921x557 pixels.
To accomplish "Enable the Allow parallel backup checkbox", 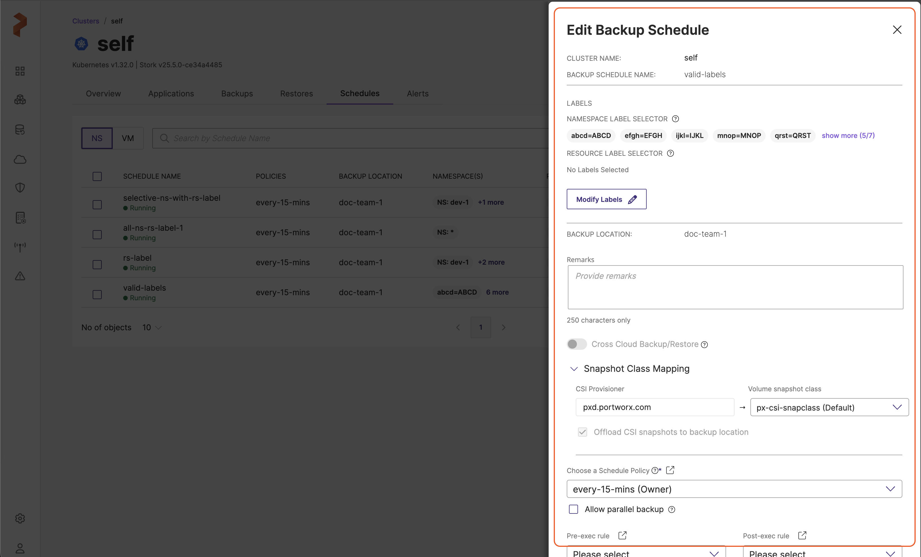I will coord(574,509).
